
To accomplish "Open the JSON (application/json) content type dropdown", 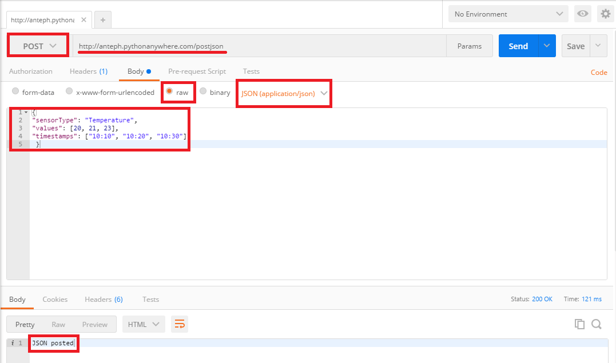I will 283,93.
